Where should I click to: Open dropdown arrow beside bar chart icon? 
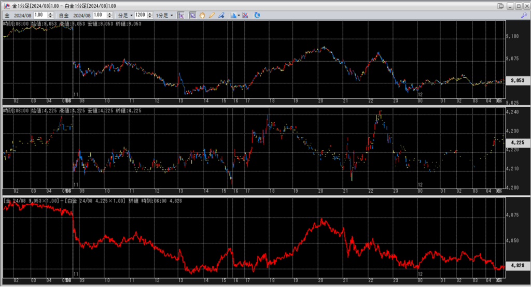pos(239,16)
